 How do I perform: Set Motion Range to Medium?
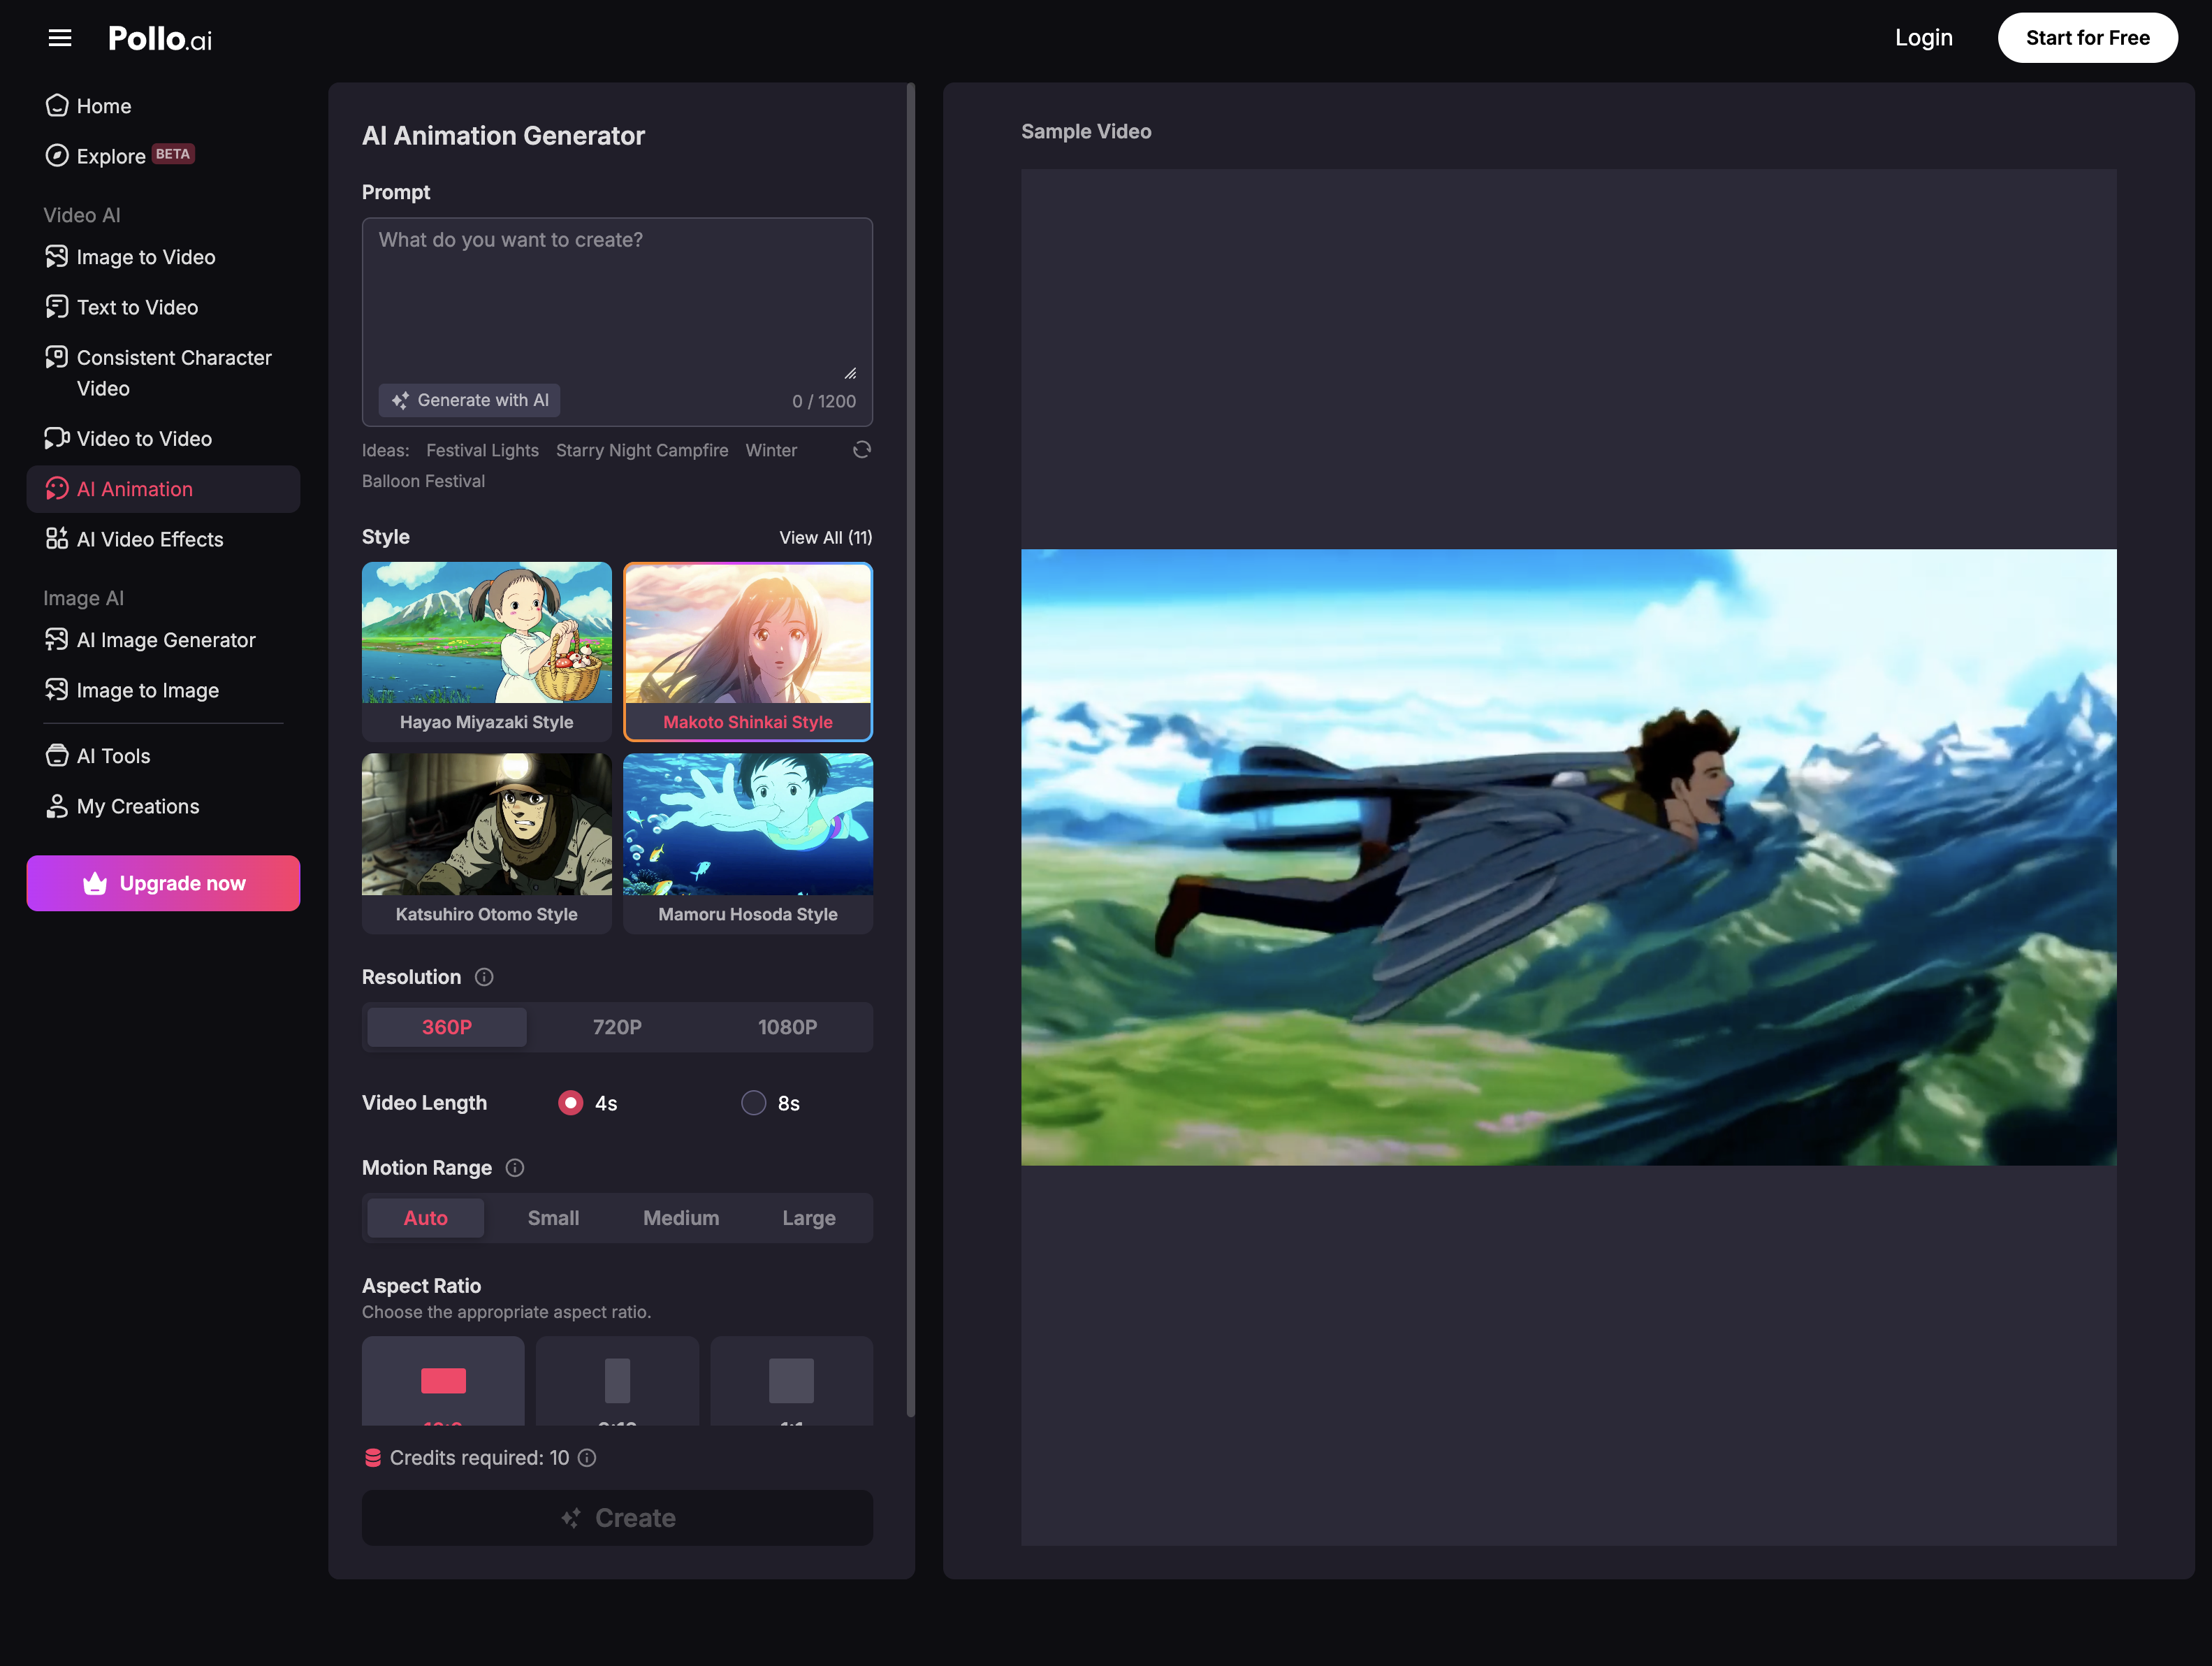pyautogui.click(x=681, y=1218)
